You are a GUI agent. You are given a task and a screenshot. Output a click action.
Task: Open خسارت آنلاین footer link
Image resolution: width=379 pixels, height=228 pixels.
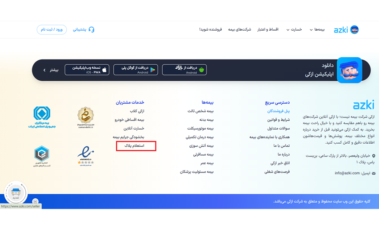pyautogui.click(x=134, y=128)
